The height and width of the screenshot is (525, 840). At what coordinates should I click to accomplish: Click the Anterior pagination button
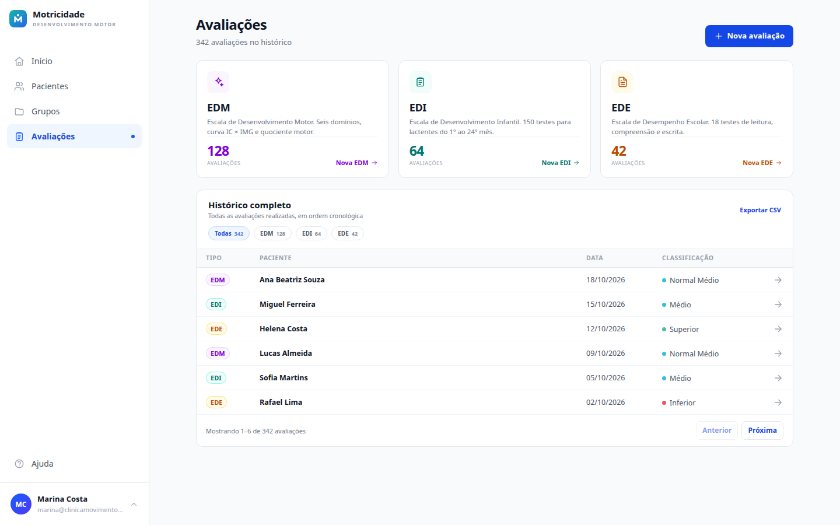[x=717, y=430]
